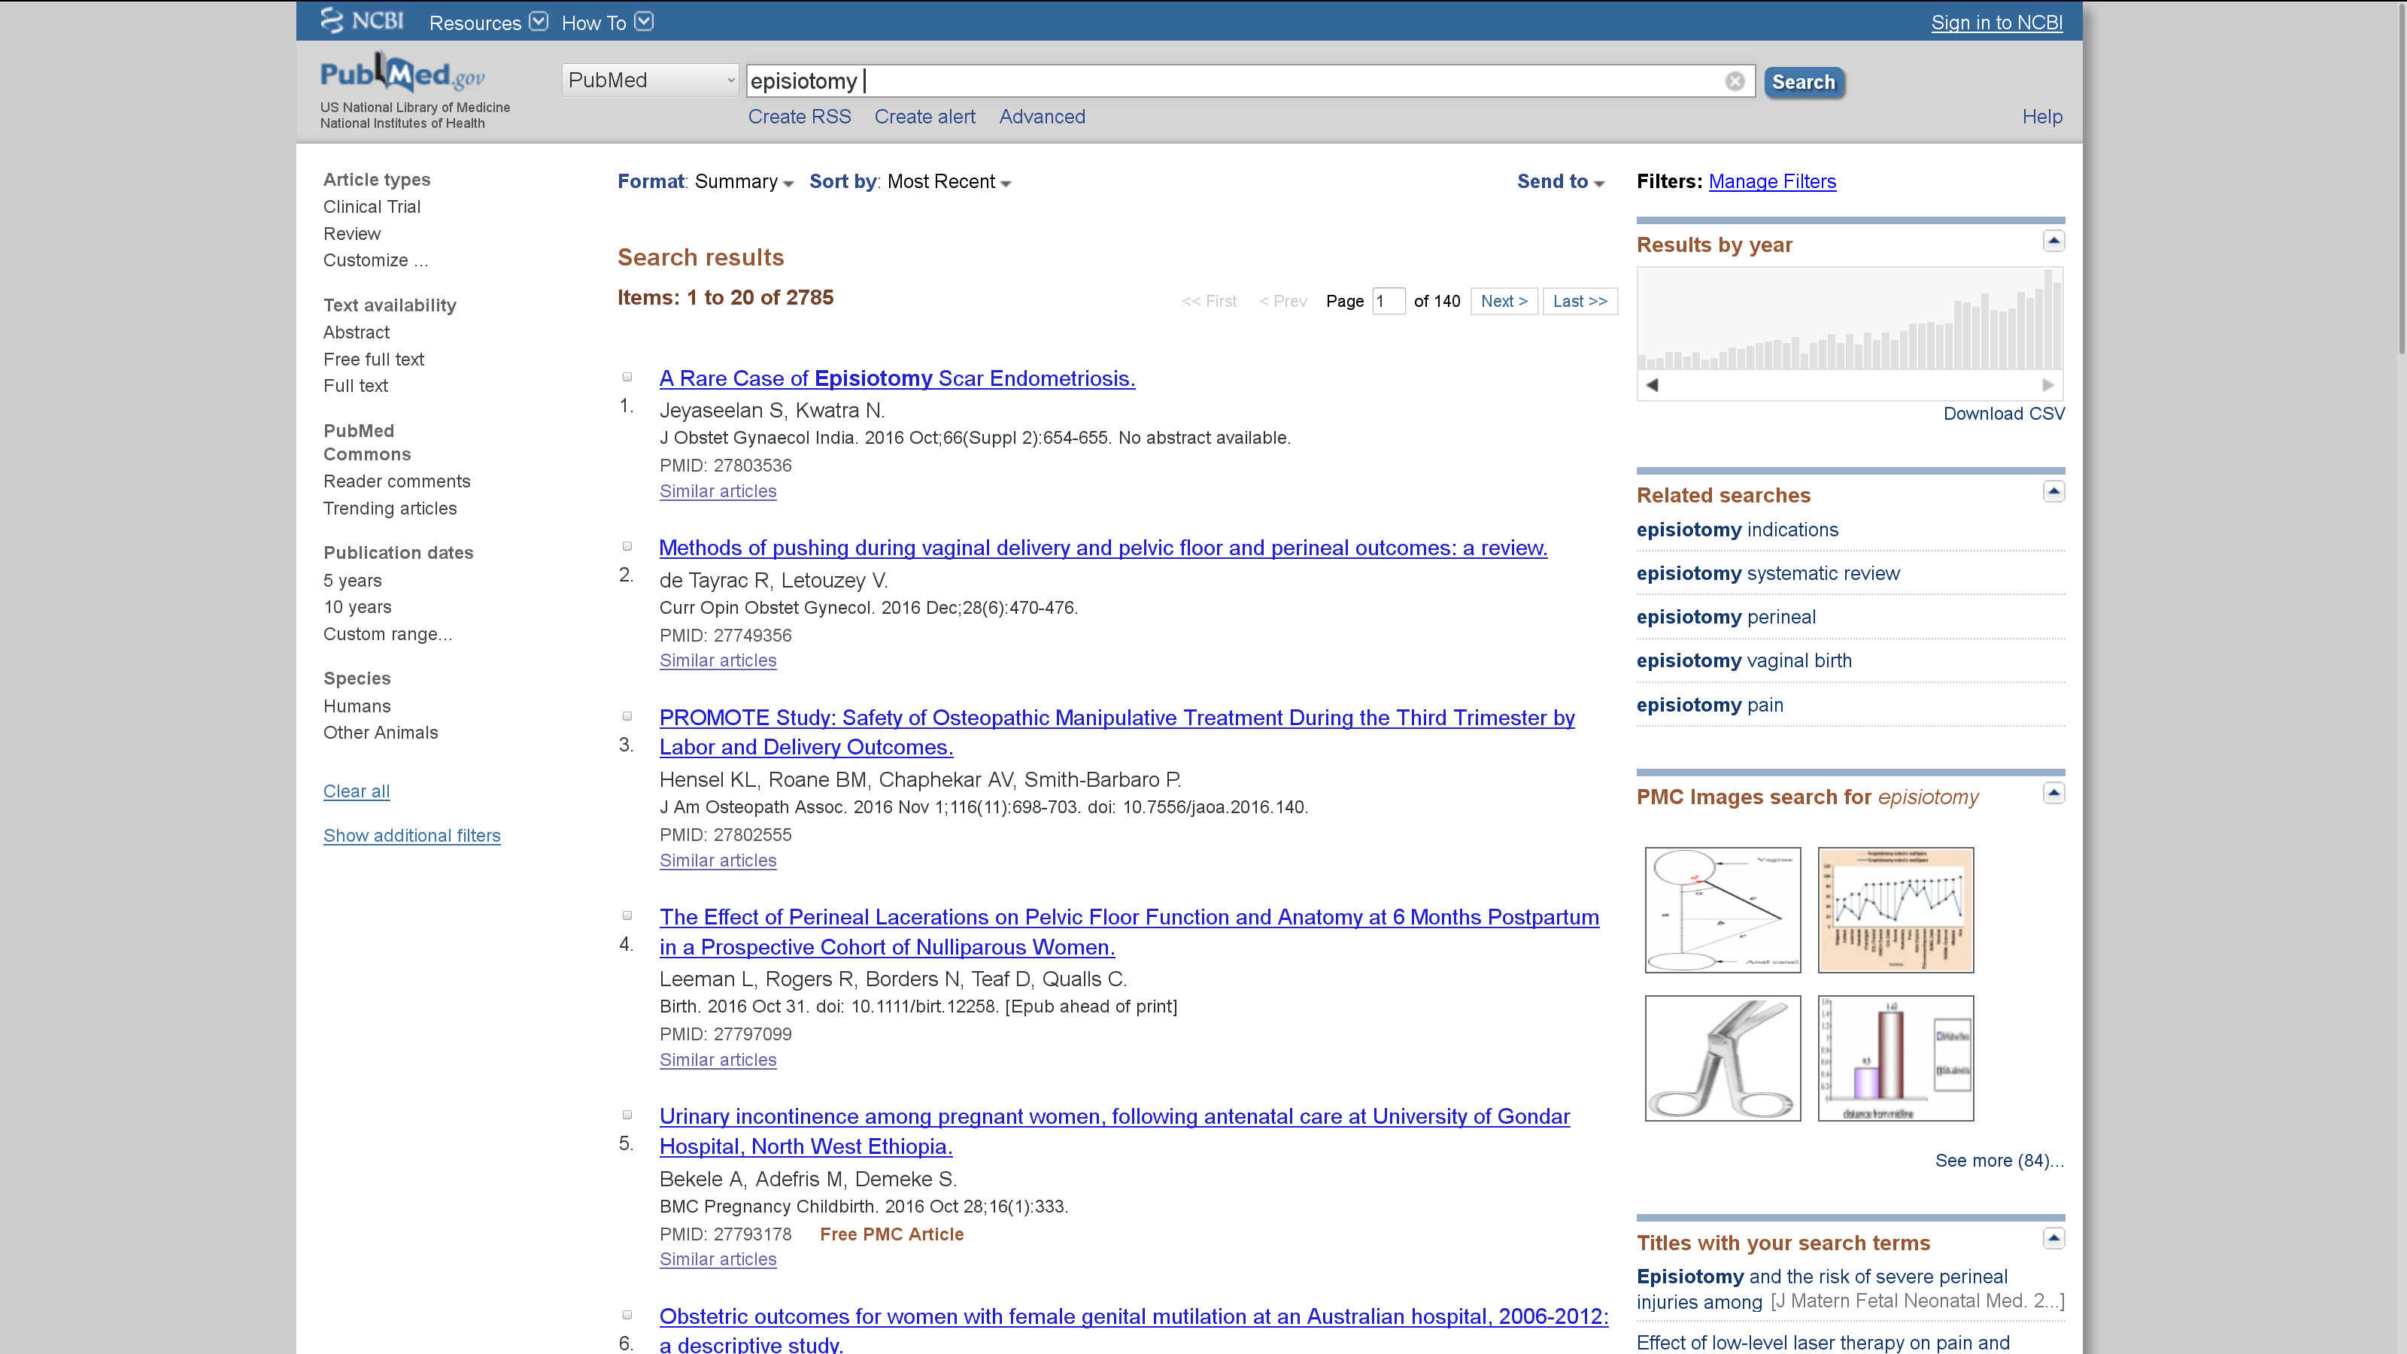
Task: Collapse the Related searches panel
Action: click(2053, 491)
